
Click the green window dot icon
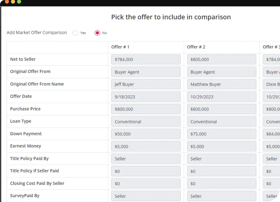coord(19,2)
